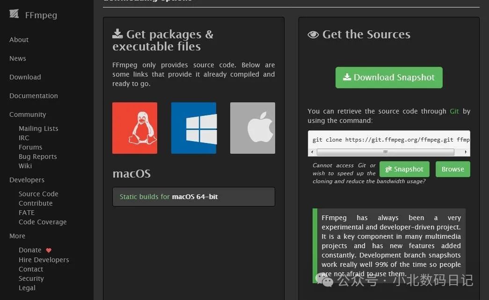Navigate to Mailing Lists under Community
Image resolution: width=489 pixels, height=300 pixels.
coord(38,129)
